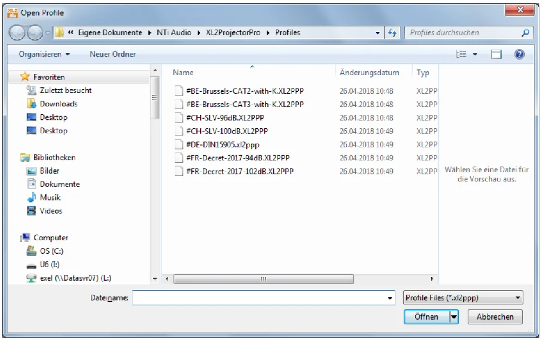Click 'Eigene Dokumente' in the breadcrumb path
This screenshot has width=541, height=339.
(110, 33)
